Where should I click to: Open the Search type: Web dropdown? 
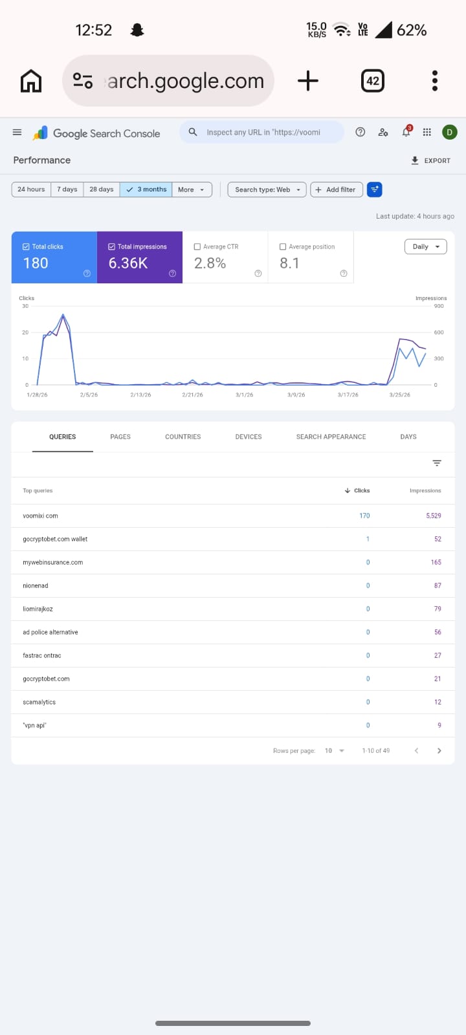(267, 190)
